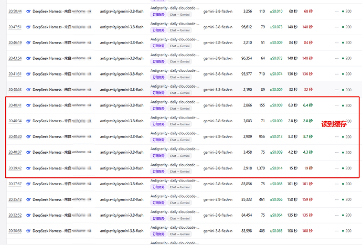Click the token count 2,866
The height and width of the screenshot is (245, 362).
[x=248, y=105]
